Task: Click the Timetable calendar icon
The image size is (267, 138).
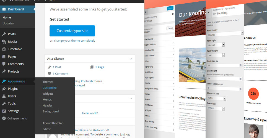Action: 4,49
